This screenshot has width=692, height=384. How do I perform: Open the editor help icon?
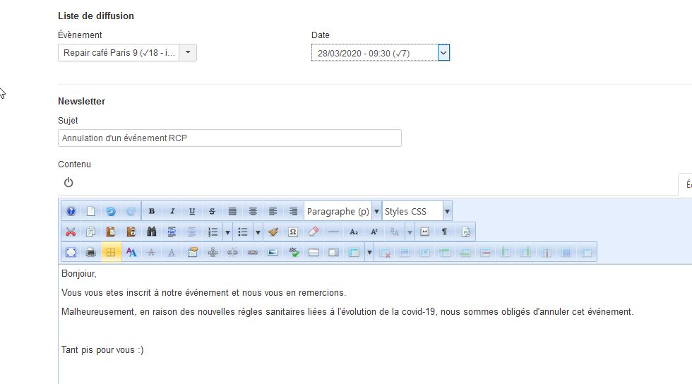pyautogui.click(x=71, y=212)
